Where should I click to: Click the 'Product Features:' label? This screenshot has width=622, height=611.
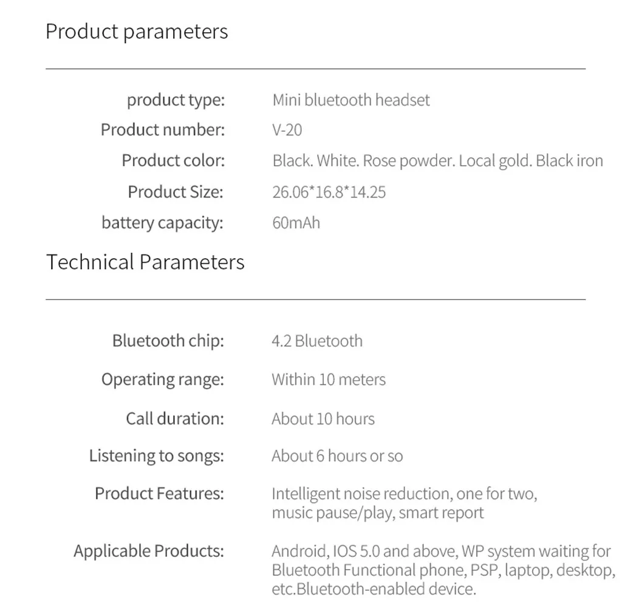click(x=160, y=494)
